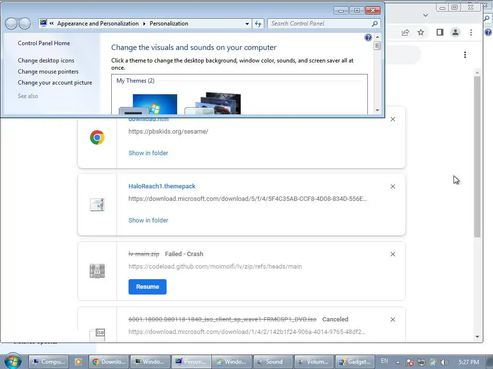The height and width of the screenshot is (369, 493).
Task: Click the 5:27 PM system clock
Action: click(468, 362)
